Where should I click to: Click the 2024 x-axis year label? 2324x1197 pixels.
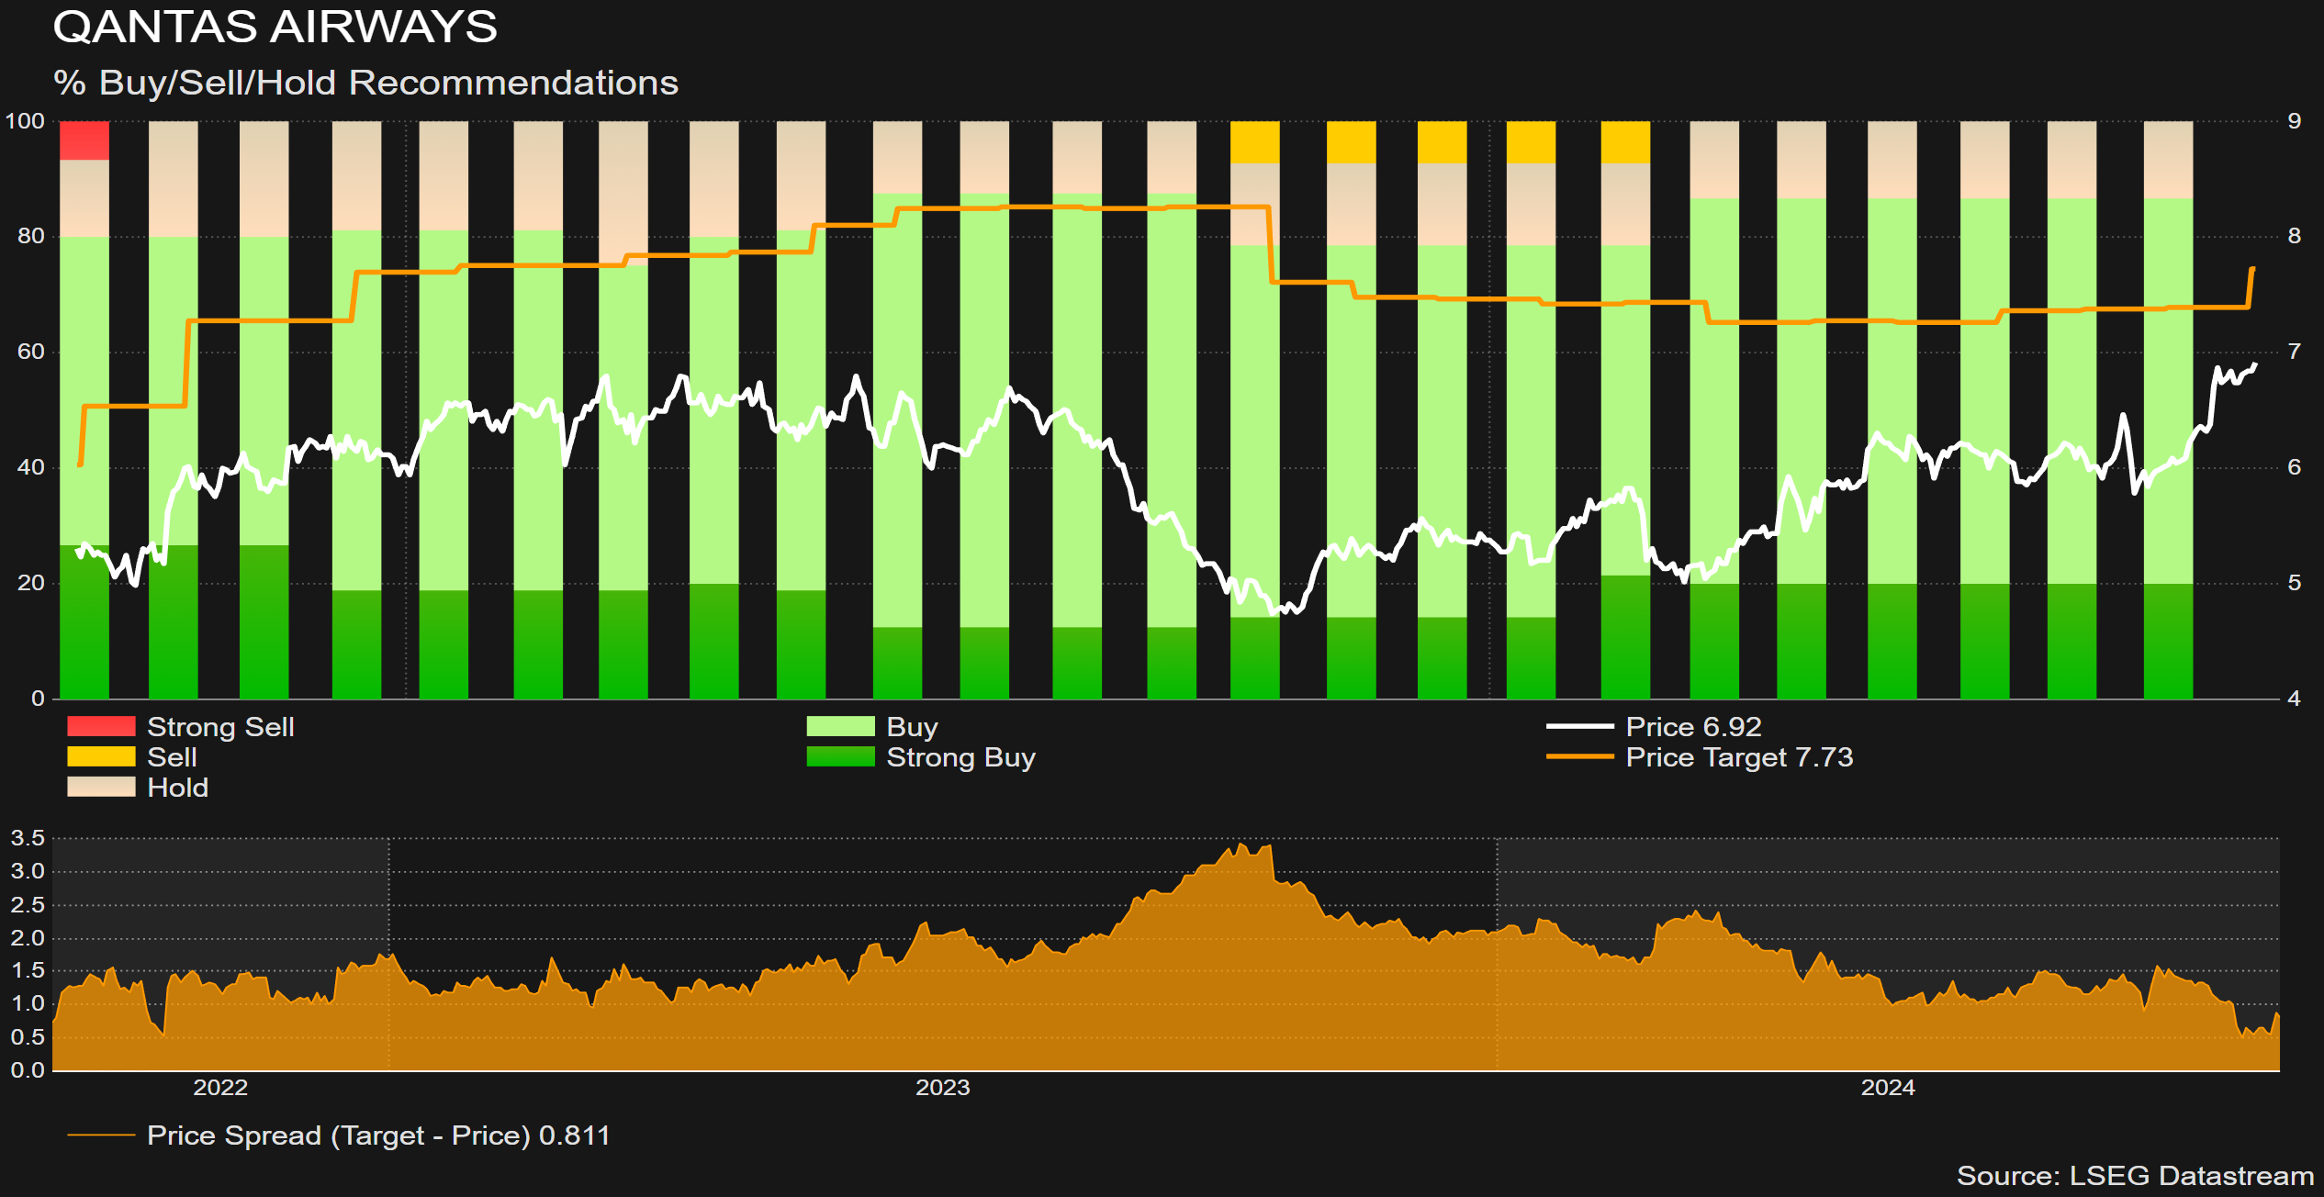point(1888,1088)
